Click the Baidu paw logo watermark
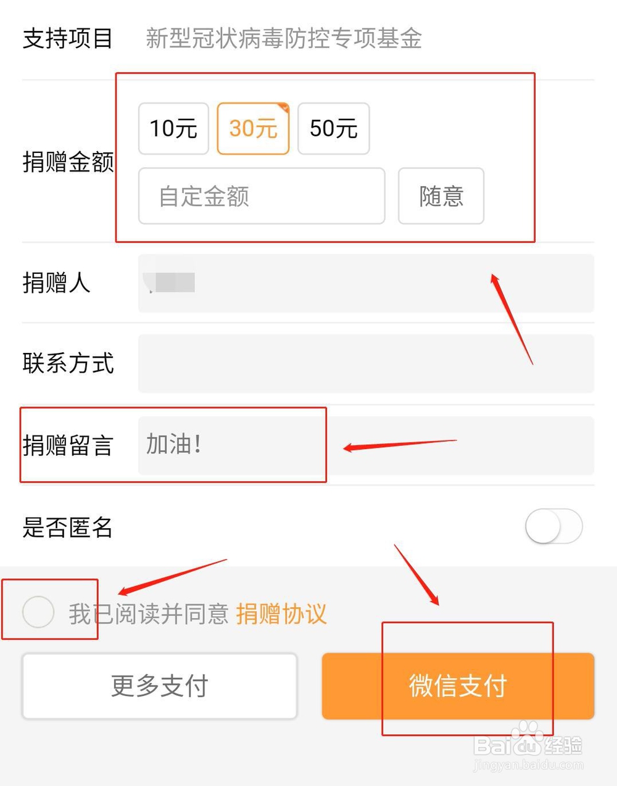 528,737
